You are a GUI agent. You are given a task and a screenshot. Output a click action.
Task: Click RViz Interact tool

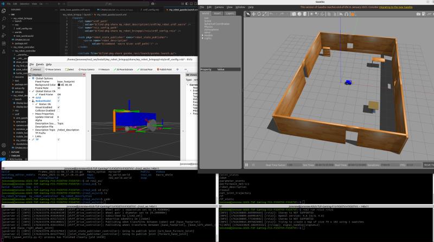click(36, 69)
